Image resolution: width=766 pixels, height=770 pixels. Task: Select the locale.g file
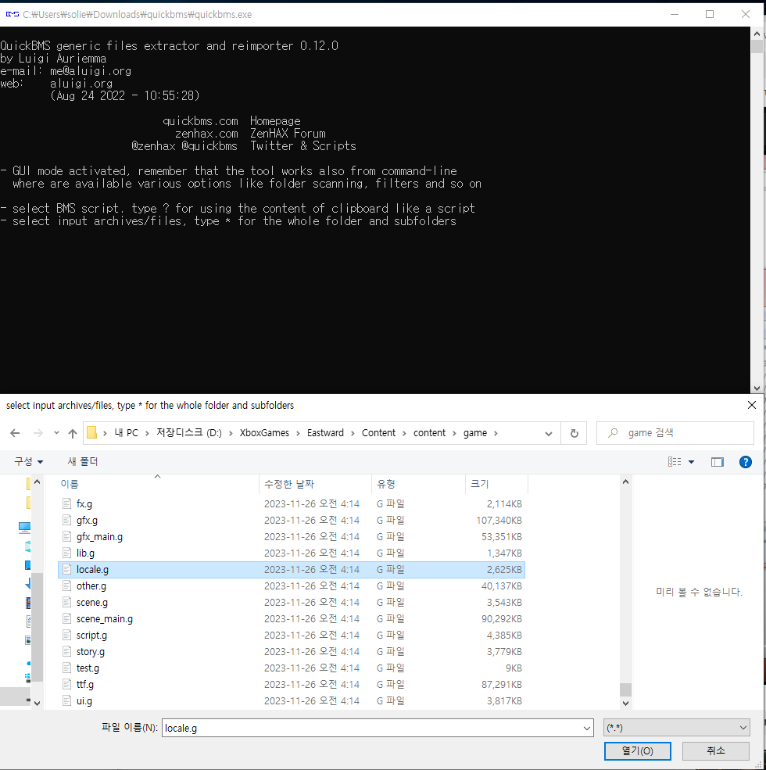point(292,570)
